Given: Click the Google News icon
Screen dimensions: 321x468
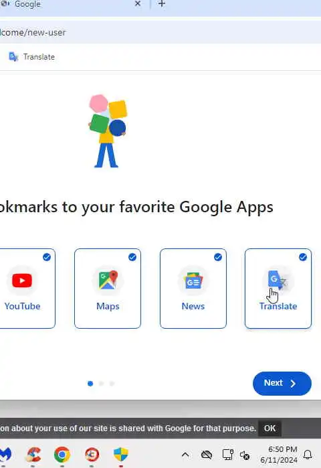Looking at the screenshot, I should coord(193,281).
